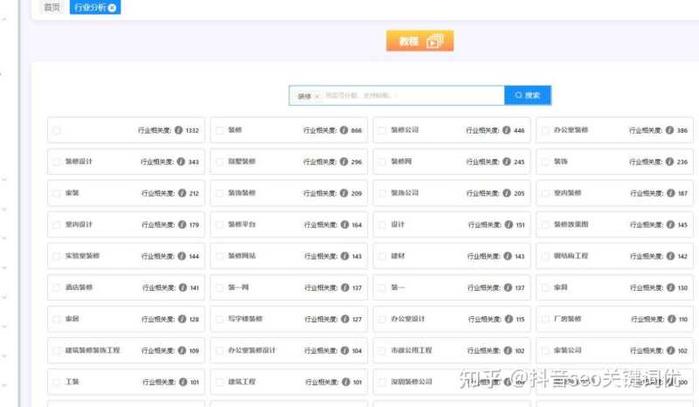This screenshot has height=407, width=699.
Task: Click the blue 搜索 button
Action: click(x=528, y=95)
